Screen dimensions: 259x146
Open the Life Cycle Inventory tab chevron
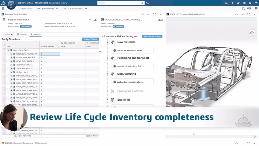pyautogui.click(x=57, y=9)
